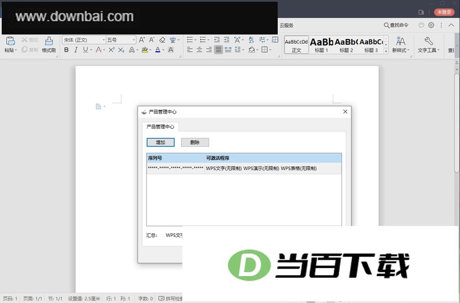Click the decrease indent icon

tap(217, 40)
